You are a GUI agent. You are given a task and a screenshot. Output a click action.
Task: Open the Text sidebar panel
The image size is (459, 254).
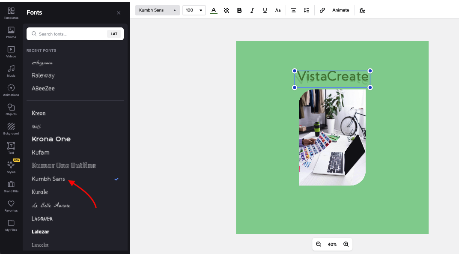click(11, 148)
